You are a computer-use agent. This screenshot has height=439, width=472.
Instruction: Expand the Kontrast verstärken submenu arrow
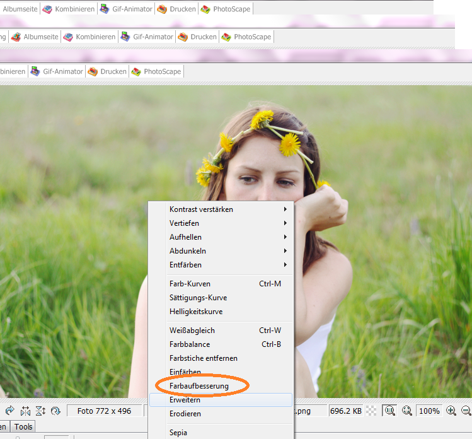pyautogui.click(x=285, y=209)
